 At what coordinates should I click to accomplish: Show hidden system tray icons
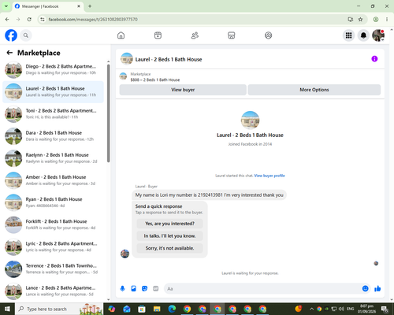tap(311, 309)
